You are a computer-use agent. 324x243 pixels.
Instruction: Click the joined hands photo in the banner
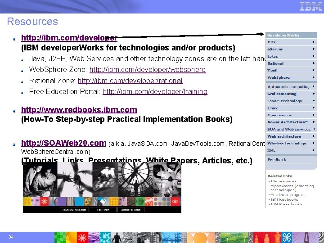(75, 180)
